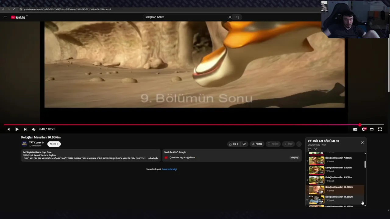Image resolution: width=390 pixels, height=219 pixels.
Task: Expand description with '...daha fazla'
Action: tap(152, 158)
